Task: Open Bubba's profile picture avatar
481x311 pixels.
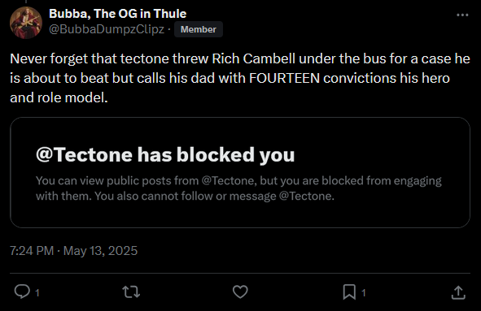Action: point(26,23)
